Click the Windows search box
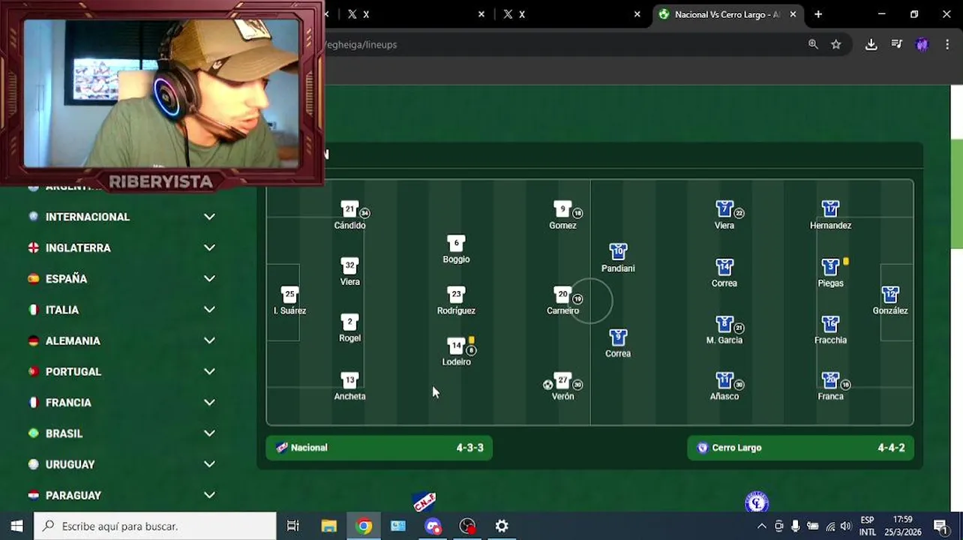The height and width of the screenshot is (540, 963). point(154,526)
